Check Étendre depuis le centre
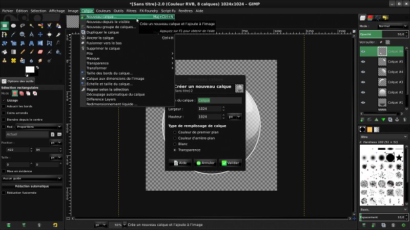This screenshot has height=230, width=410. pos(4,120)
